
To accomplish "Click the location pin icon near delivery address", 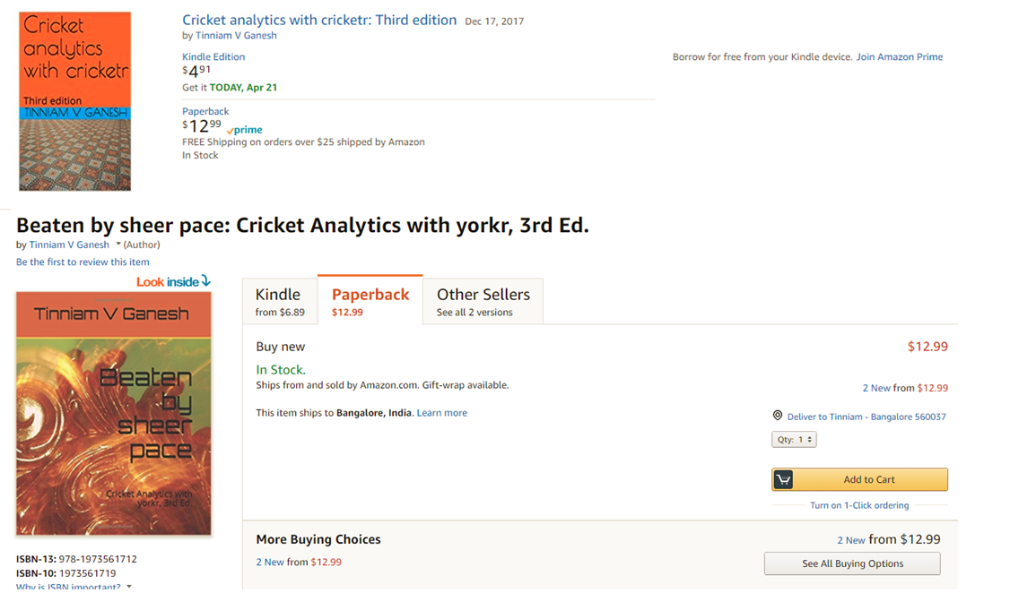I will click(x=778, y=416).
